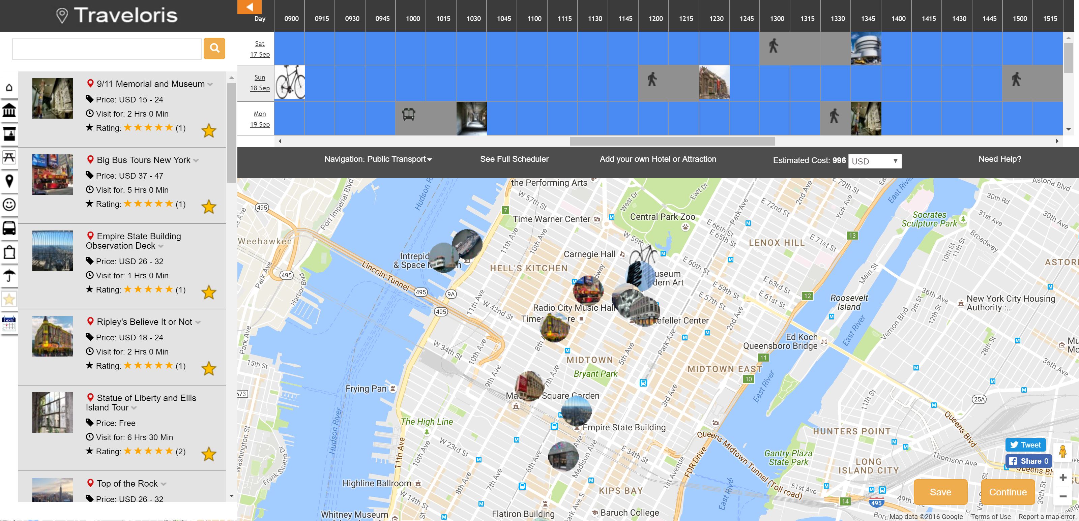Open See Full Scheduler
This screenshot has width=1079, height=521.
[514, 159]
